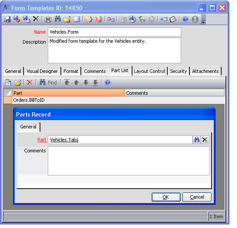Click the black X delete icon in main toolbar
This screenshot has width=237, height=228.
(36, 19)
